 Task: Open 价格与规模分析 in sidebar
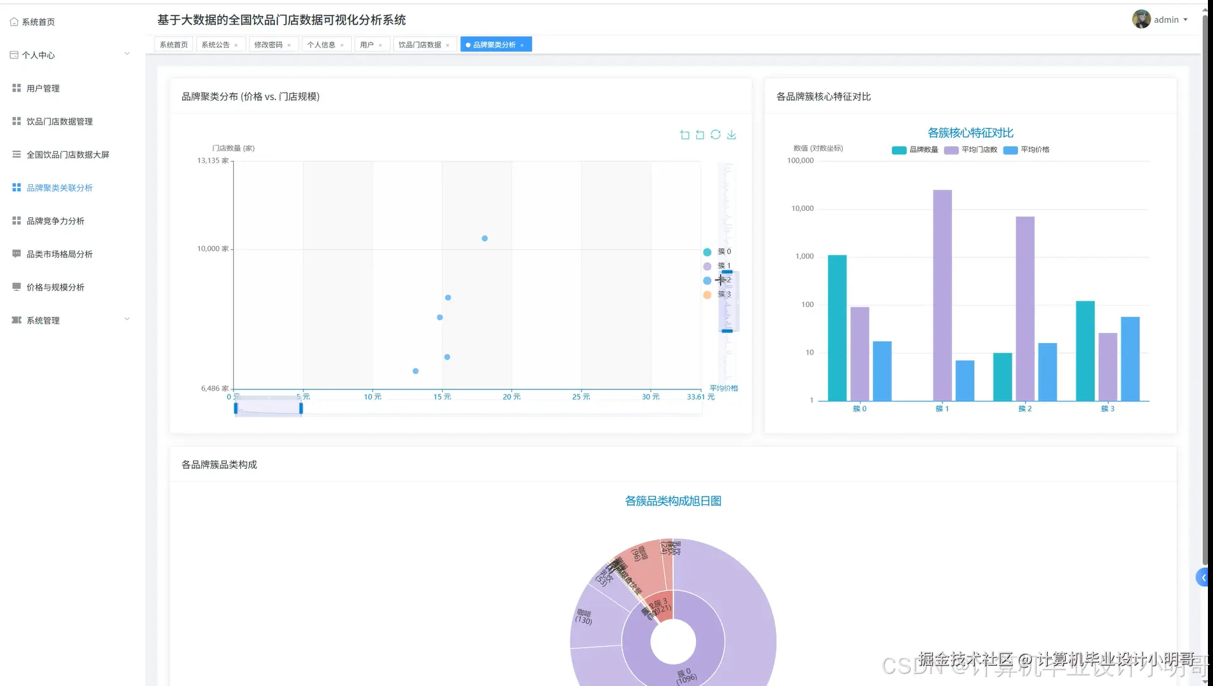click(55, 287)
